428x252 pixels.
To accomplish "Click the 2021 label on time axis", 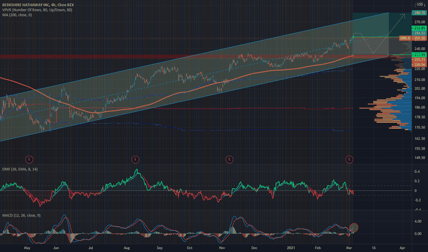I will 291,248.
